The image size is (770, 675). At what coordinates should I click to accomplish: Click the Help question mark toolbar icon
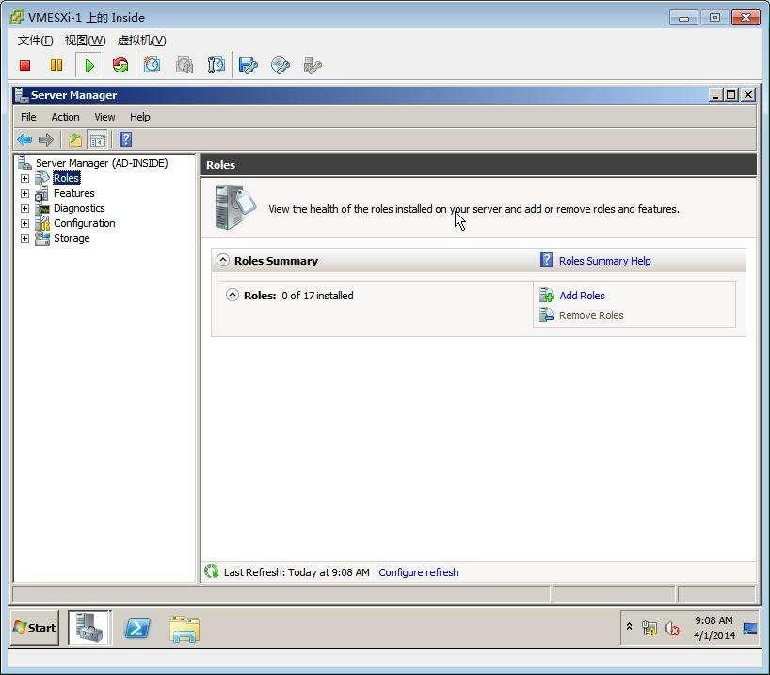[126, 139]
